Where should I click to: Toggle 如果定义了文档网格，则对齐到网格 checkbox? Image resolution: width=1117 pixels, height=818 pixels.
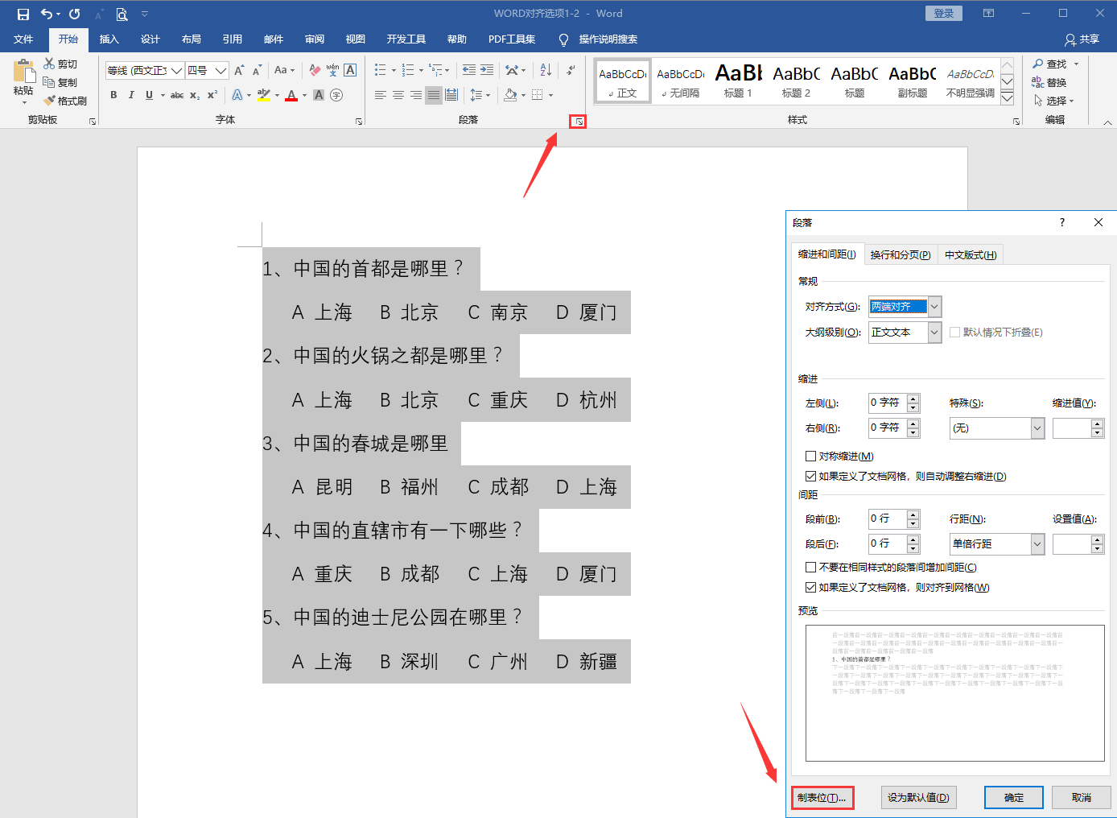811,587
